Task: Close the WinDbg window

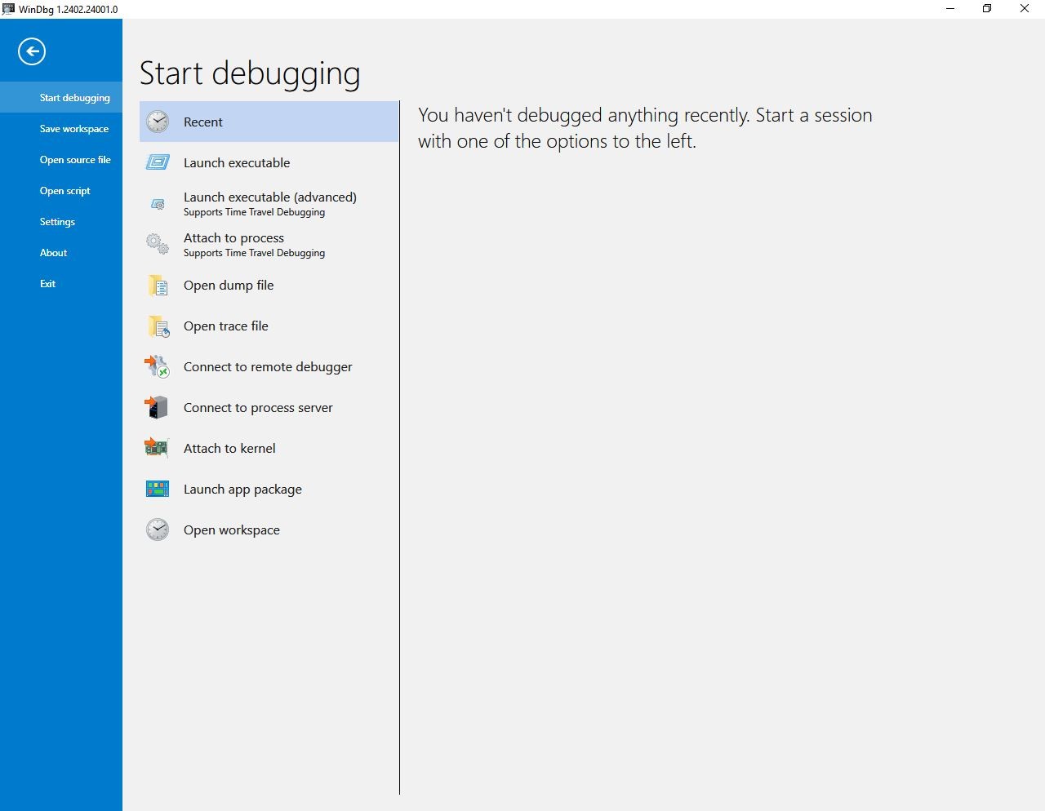Action: coord(1025,9)
